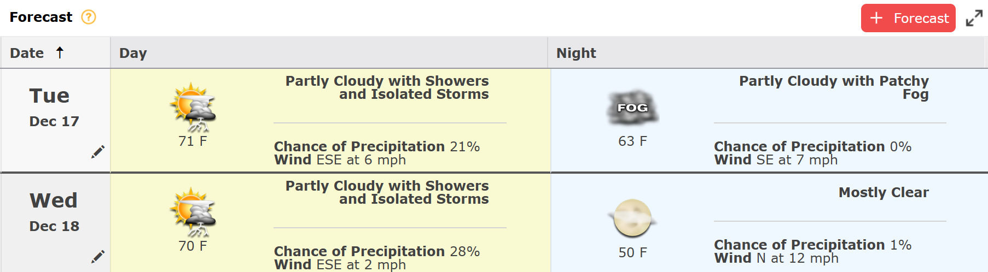Click Tuesday's 'Partly Cloudy with Showers' description
This screenshot has width=988, height=272.
[387, 87]
